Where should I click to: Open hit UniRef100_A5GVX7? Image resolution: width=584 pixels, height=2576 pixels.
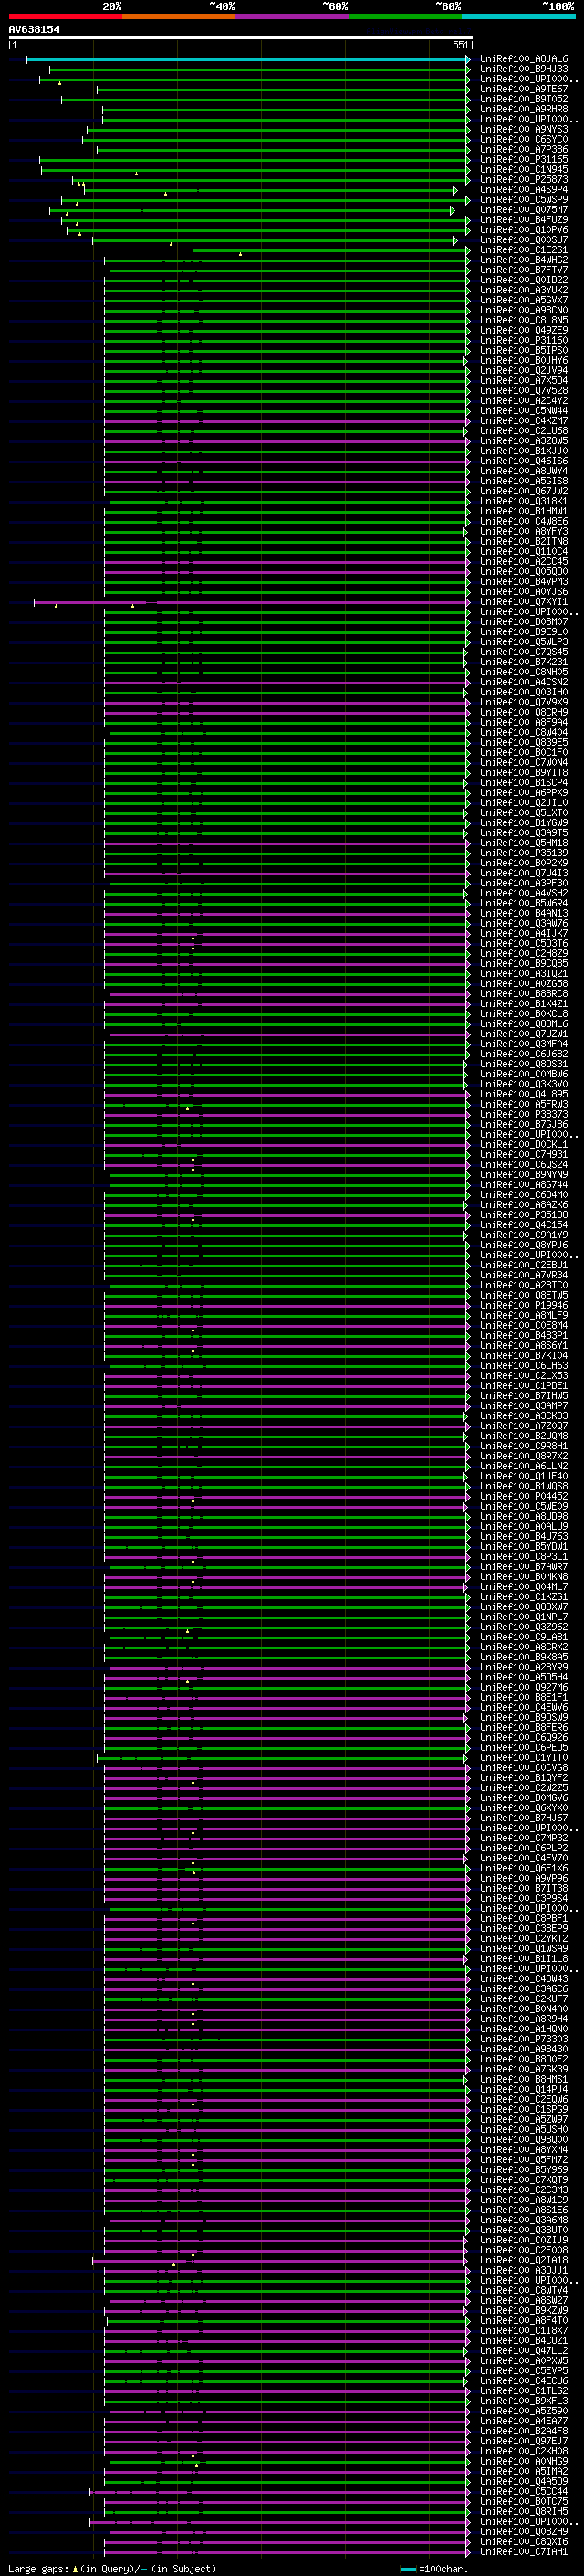[x=523, y=300]
